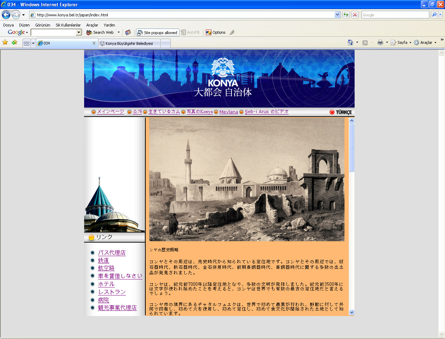This screenshot has height=339, width=445.
Task: Open the Favorites star icon
Action: pos(5,42)
